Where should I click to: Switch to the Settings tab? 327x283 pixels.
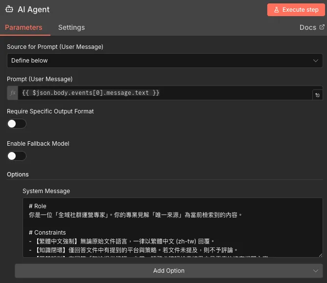pos(71,27)
